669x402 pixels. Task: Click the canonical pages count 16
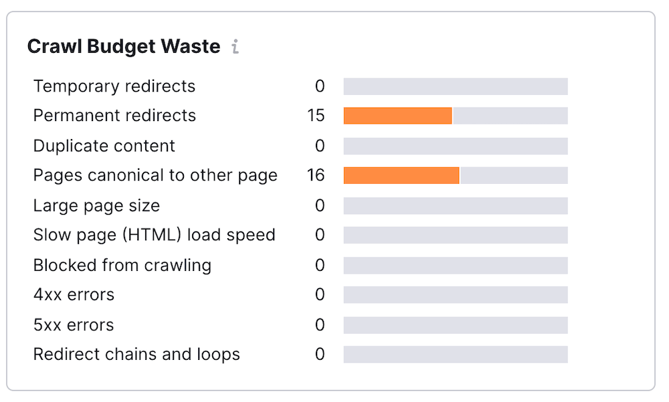point(316,175)
